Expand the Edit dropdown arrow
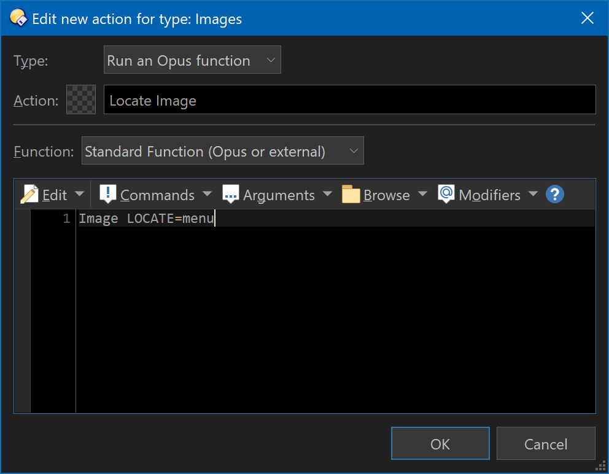The width and height of the screenshot is (609, 474). pyautogui.click(x=79, y=193)
